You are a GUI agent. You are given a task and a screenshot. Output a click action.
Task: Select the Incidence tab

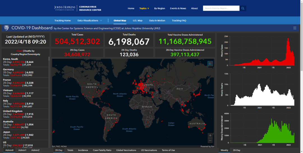83,150
